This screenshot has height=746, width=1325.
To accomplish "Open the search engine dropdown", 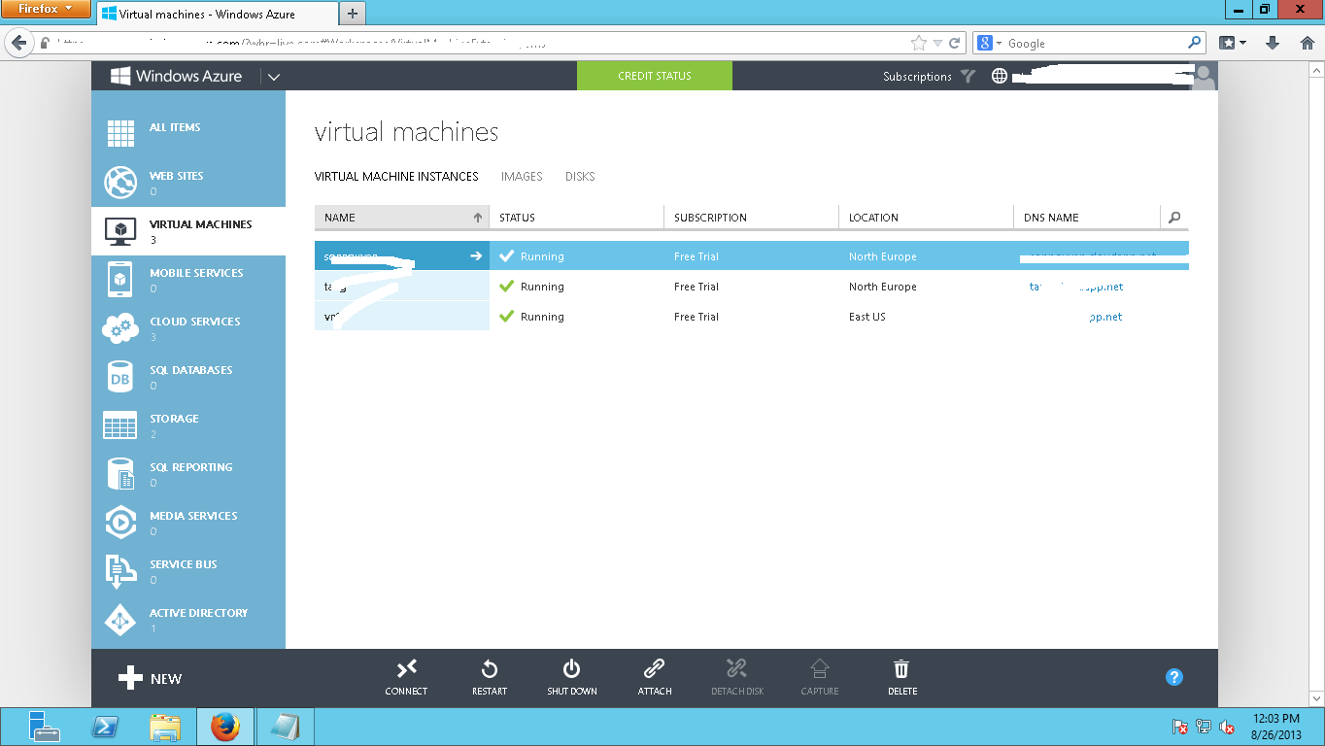I will [989, 43].
